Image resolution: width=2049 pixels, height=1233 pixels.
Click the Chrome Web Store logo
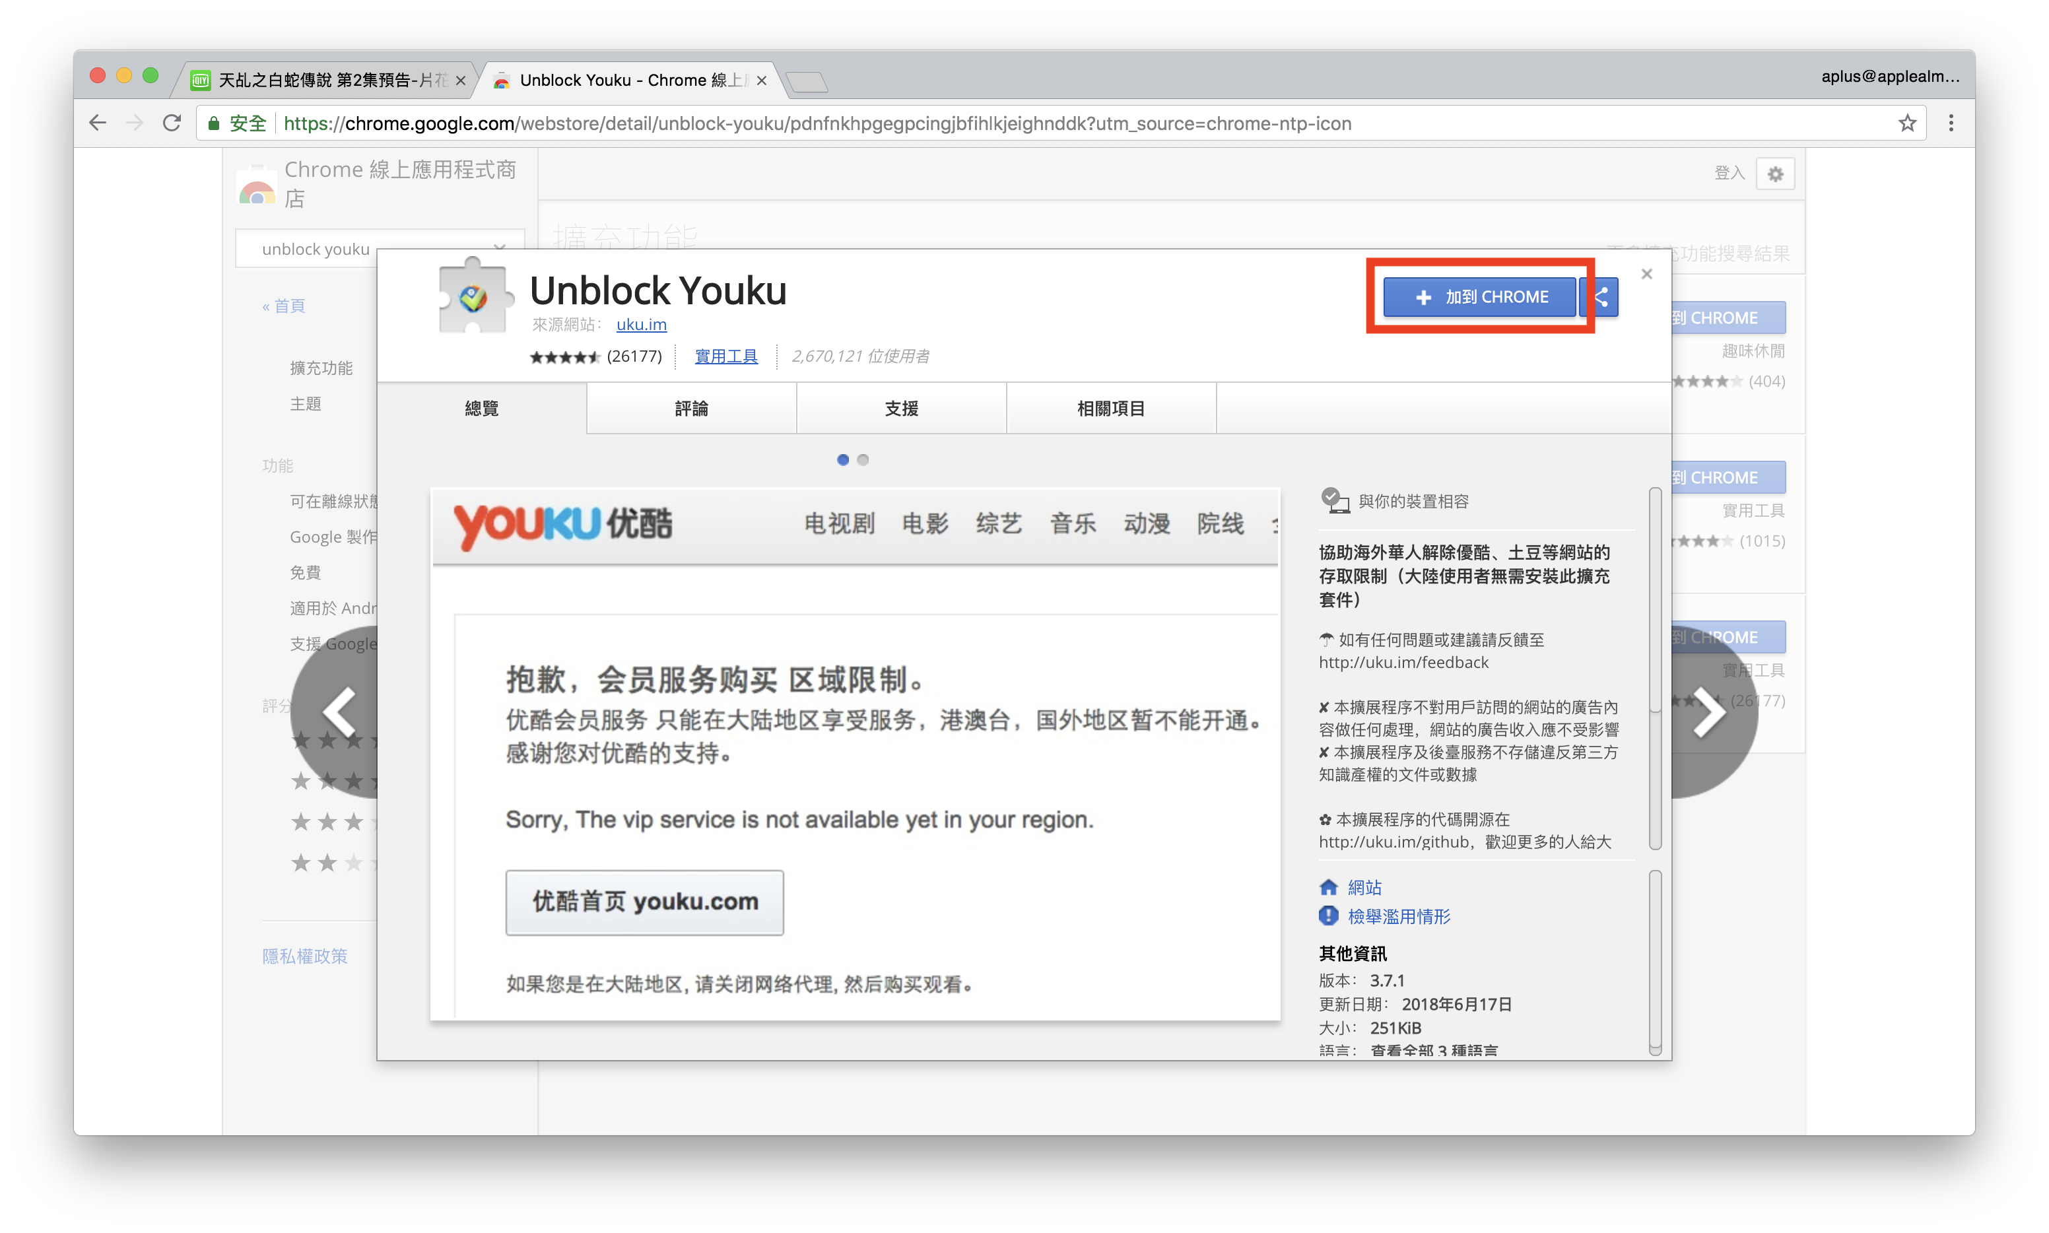coord(257,184)
